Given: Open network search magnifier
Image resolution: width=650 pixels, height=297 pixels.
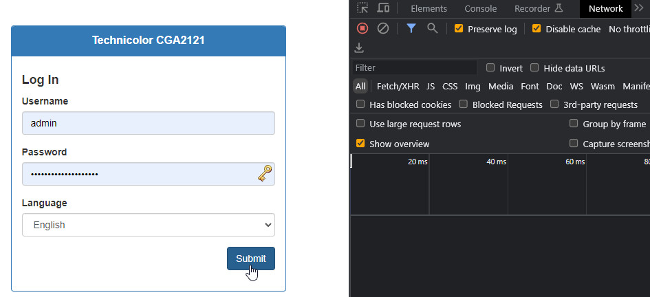Looking at the screenshot, I should tap(432, 28).
